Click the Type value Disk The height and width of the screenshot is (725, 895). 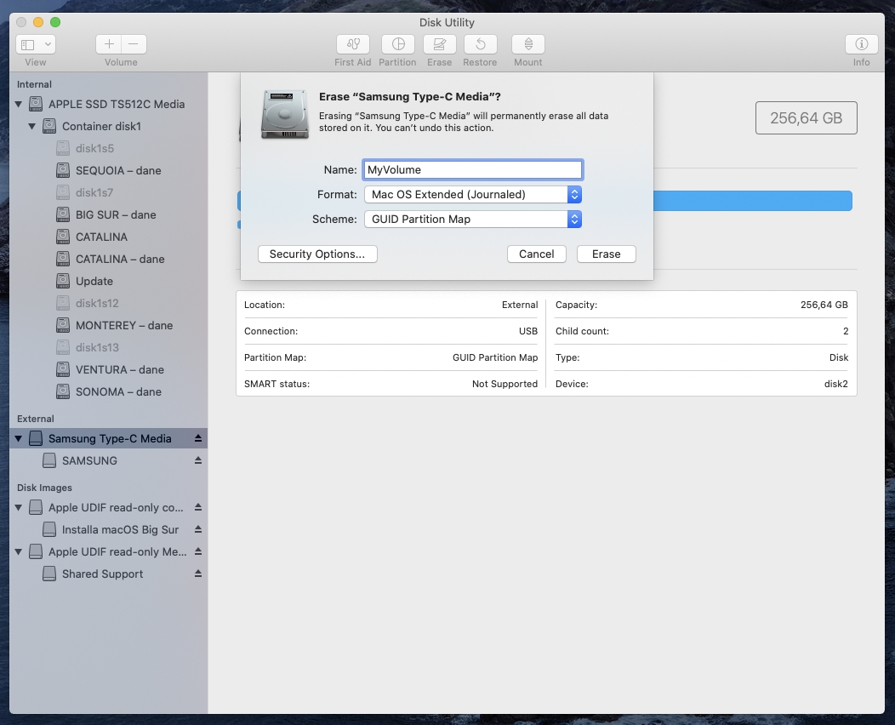839,357
